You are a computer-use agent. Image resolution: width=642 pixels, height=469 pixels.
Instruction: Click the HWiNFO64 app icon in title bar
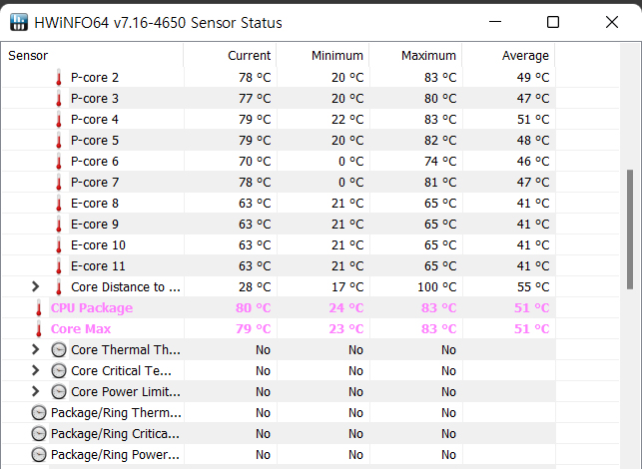pyautogui.click(x=19, y=22)
